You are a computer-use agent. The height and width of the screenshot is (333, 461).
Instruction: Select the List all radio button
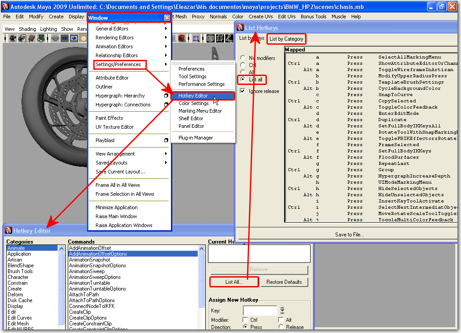(243, 79)
